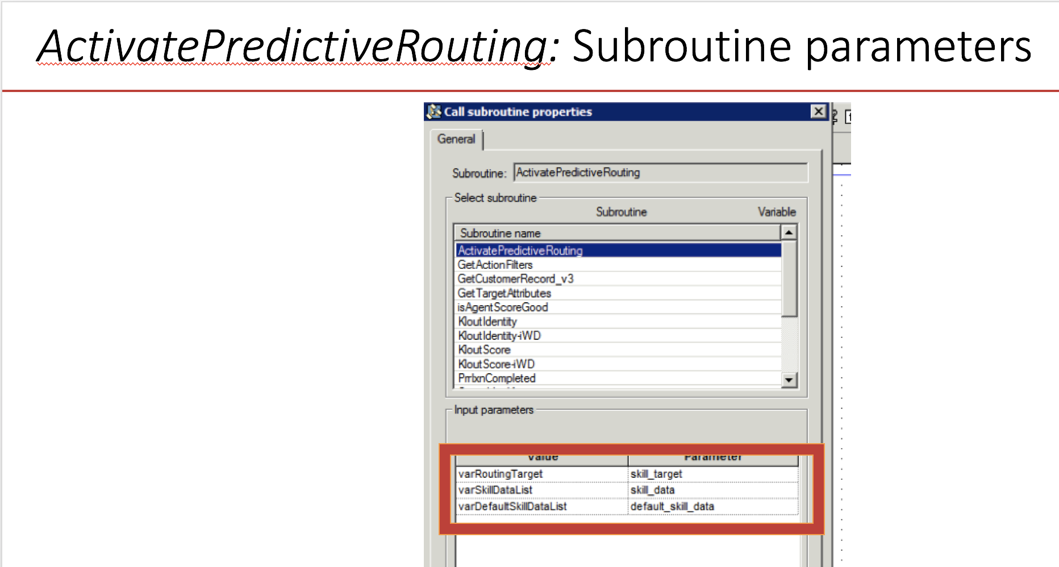Select the PrrIxnCompleted subroutine
1059x567 pixels.
497,378
